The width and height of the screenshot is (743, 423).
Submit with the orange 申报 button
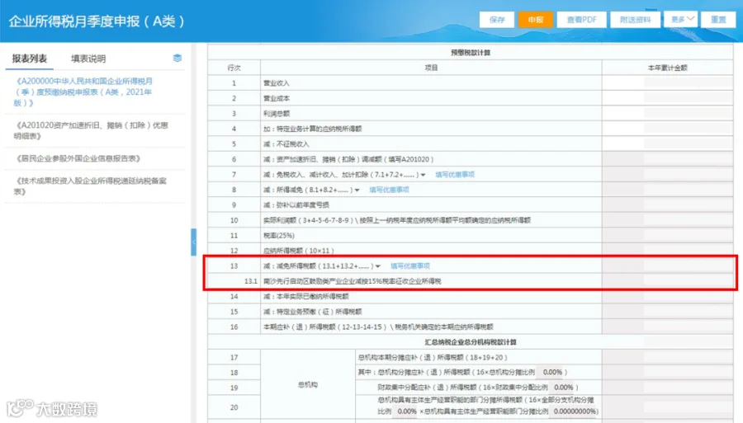pos(536,20)
